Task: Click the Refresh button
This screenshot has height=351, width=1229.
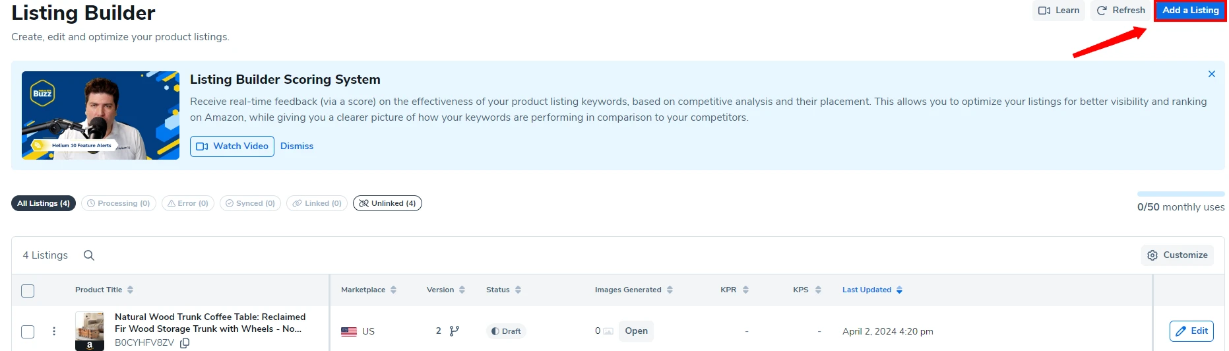Action: pyautogui.click(x=1121, y=11)
